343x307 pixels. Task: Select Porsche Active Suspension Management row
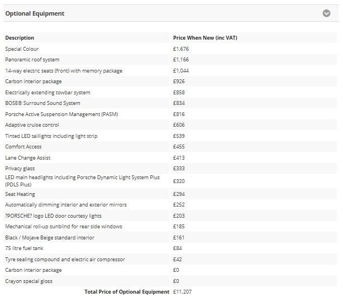click(61, 114)
